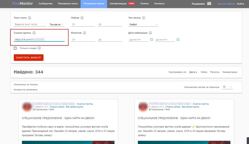
Task: Open the Сообщества menu item
Action: coord(45,3)
